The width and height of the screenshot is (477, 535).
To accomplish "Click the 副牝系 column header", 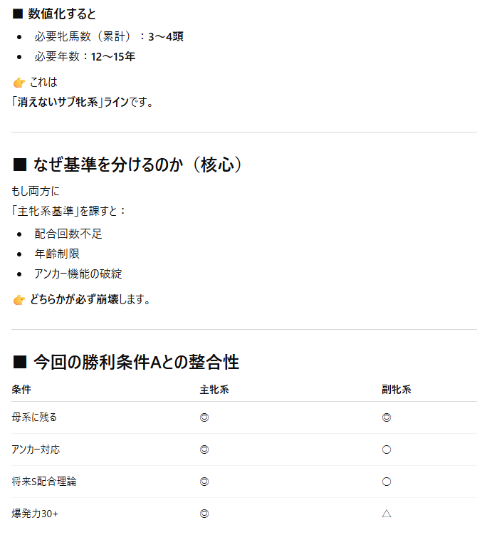I will coord(397,390).
